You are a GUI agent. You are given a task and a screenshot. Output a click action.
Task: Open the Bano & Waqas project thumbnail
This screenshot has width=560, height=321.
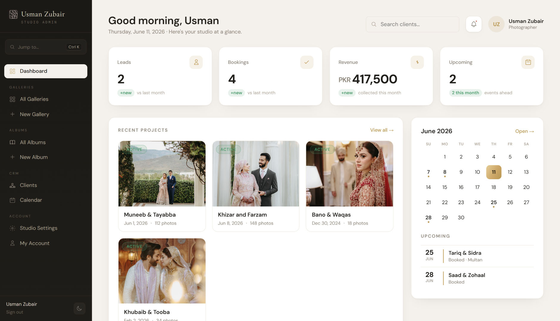(350, 174)
